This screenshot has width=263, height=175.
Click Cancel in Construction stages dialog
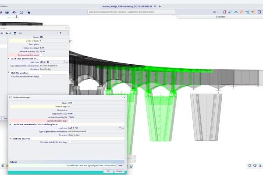tap(119, 171)
